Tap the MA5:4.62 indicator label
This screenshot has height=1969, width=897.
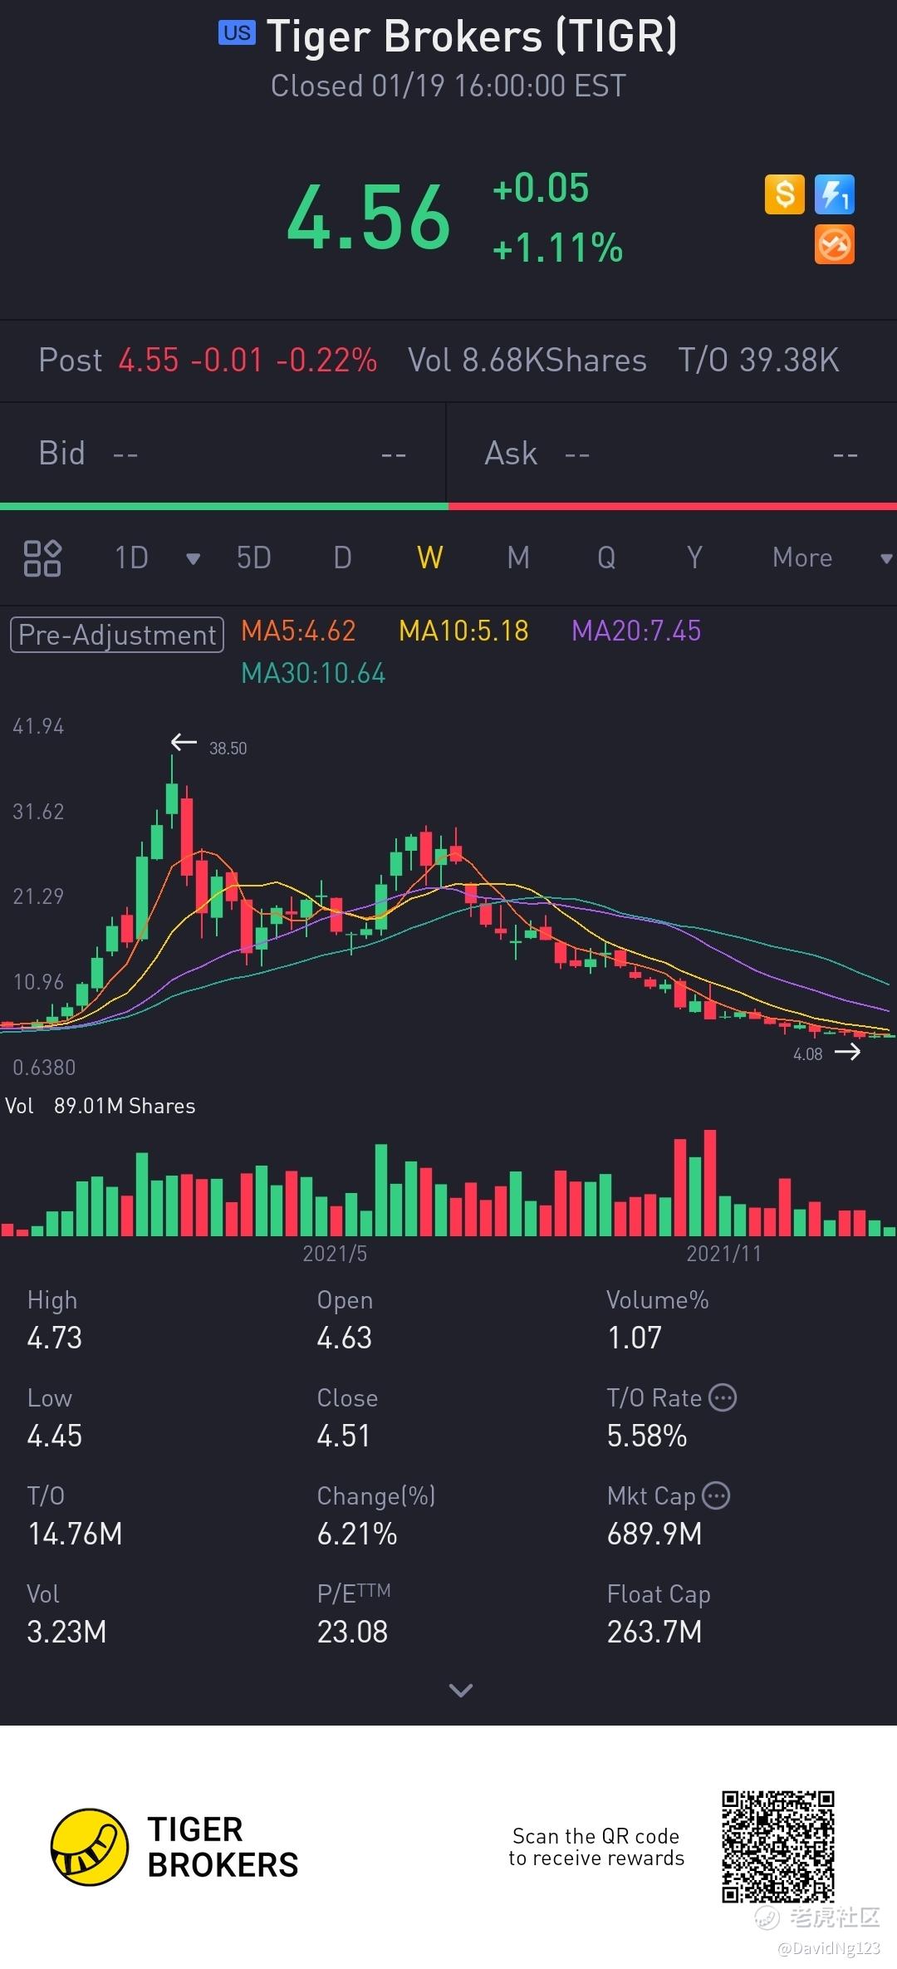pos(298,631)
